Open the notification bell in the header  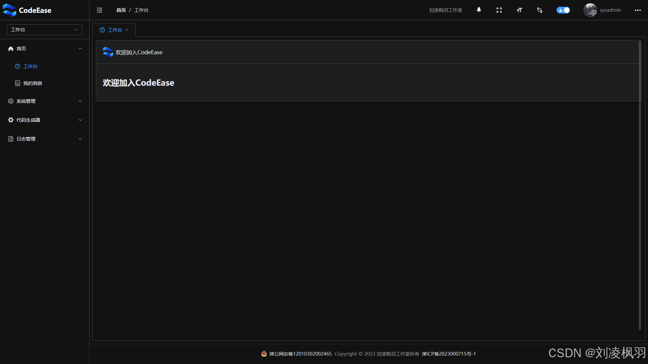479,10
